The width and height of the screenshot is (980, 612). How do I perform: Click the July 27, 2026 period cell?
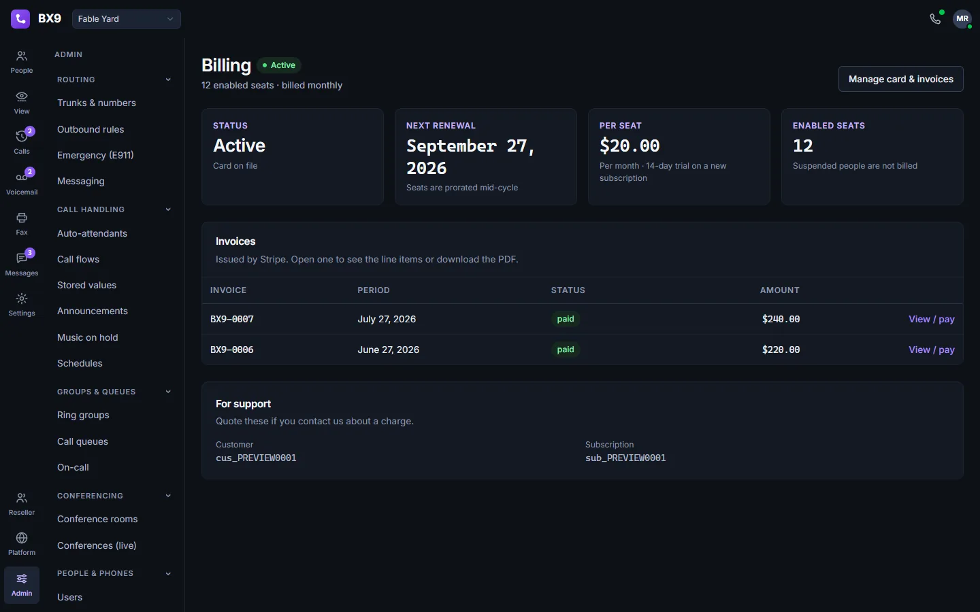tap(387, 319)
